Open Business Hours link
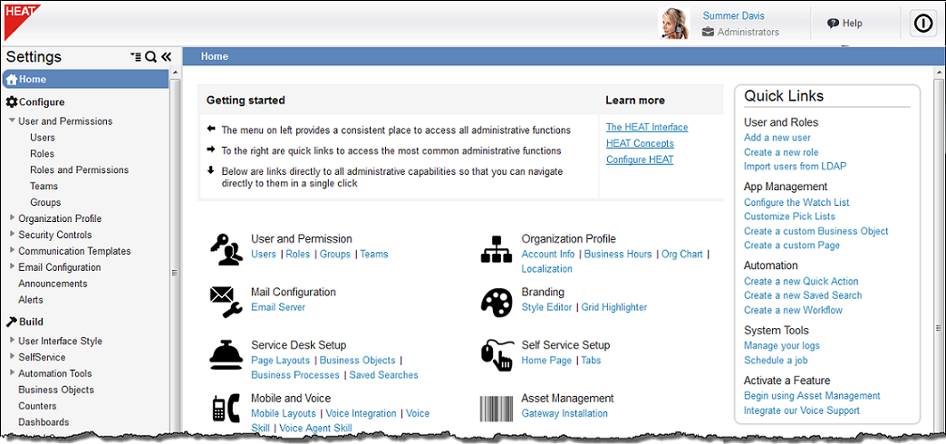 tap(618, 254)
